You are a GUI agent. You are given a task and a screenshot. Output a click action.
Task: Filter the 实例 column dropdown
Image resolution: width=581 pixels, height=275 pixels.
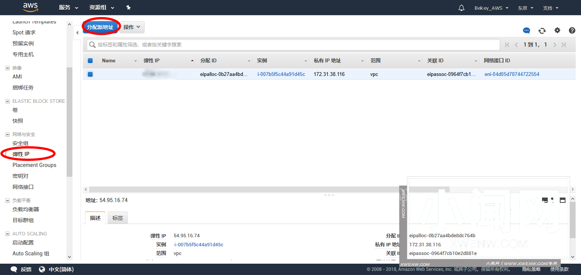point(306,61)
